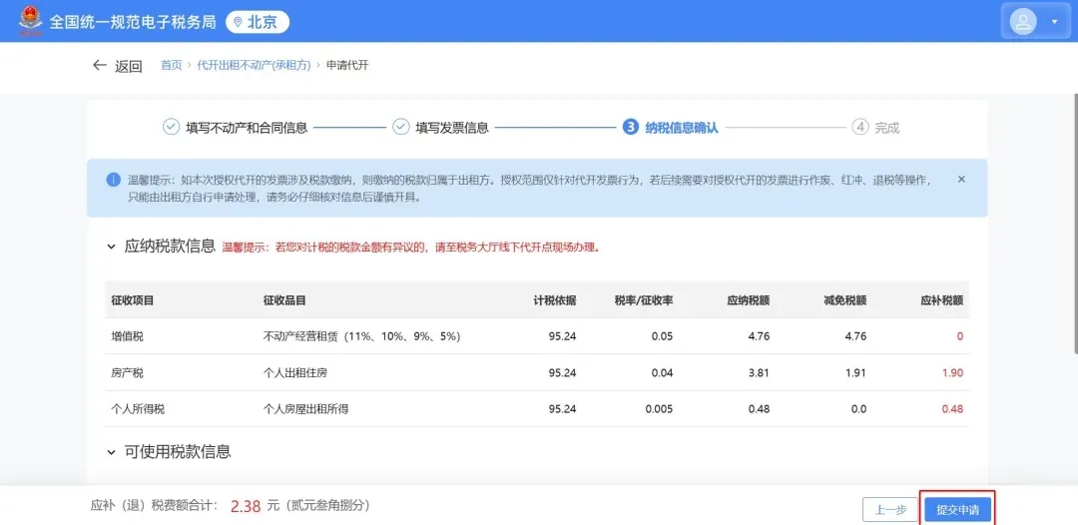Select the 增值税 table row
The height and width of the screenshot is (525, 1078).
pyautogui.click(x=537, y=336)
